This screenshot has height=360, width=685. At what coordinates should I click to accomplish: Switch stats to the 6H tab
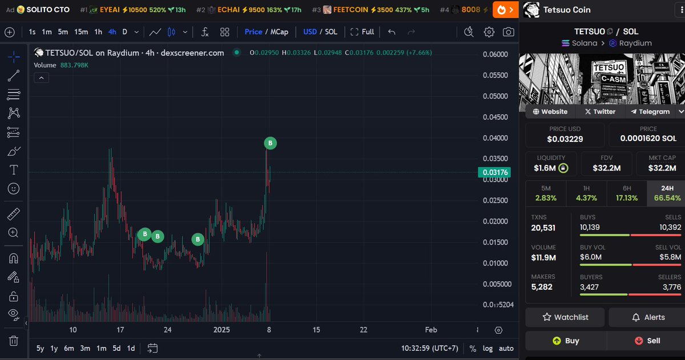tap(627, 193)
